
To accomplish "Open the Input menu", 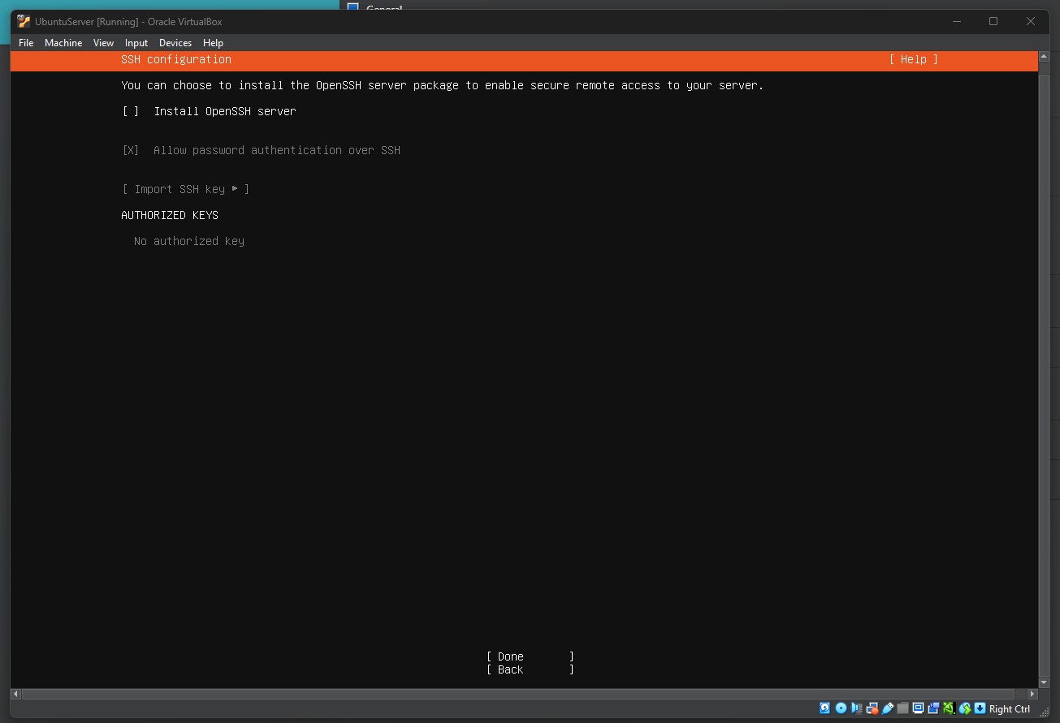I will (x=136, y=43).
